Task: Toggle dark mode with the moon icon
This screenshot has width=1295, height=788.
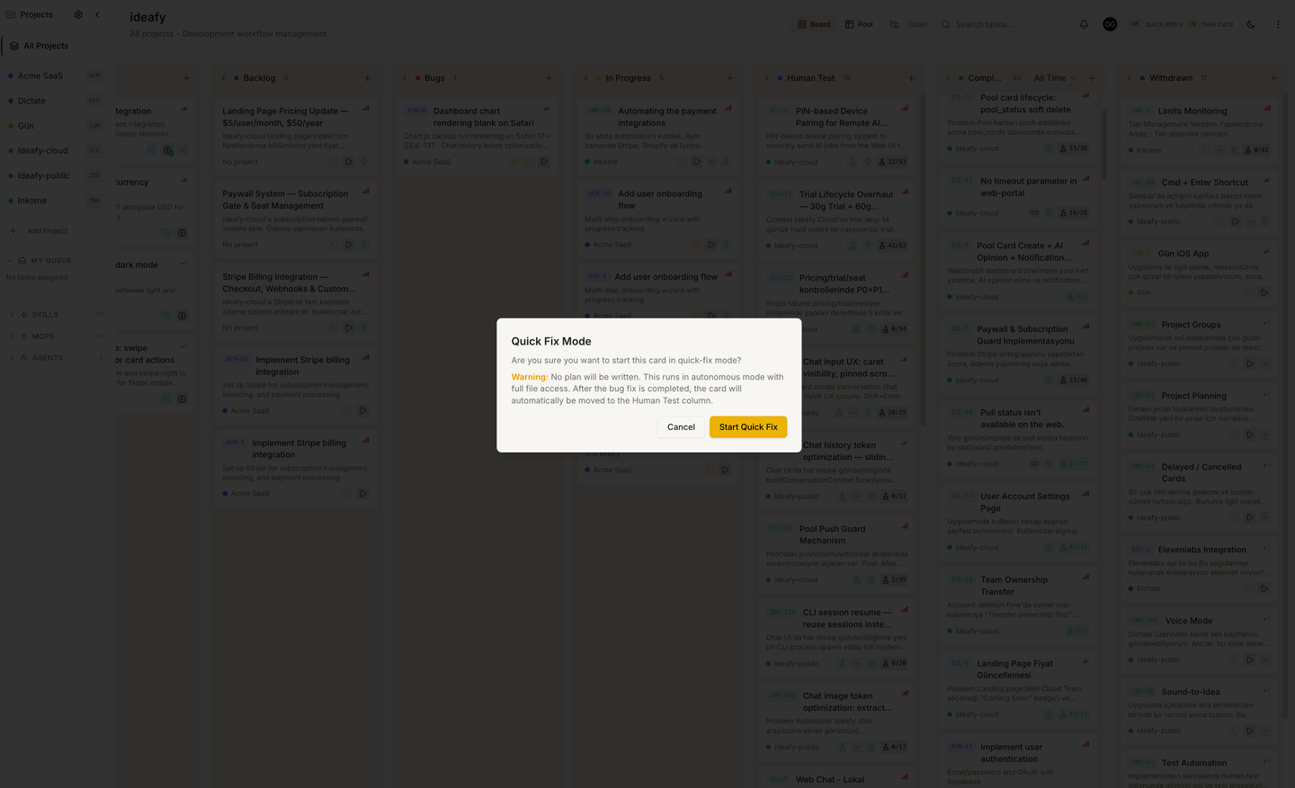Action: click(1251, 24)
